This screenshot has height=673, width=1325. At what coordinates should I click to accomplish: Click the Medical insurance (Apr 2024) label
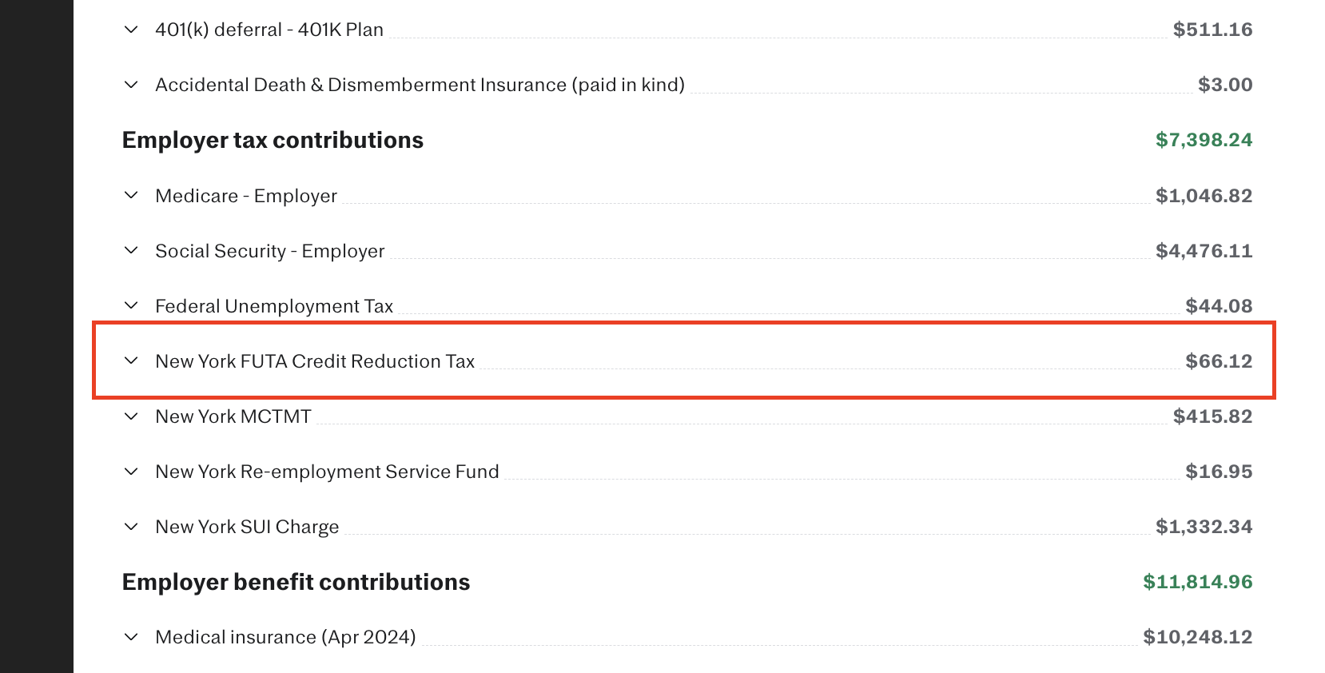(x=285, y=637)
